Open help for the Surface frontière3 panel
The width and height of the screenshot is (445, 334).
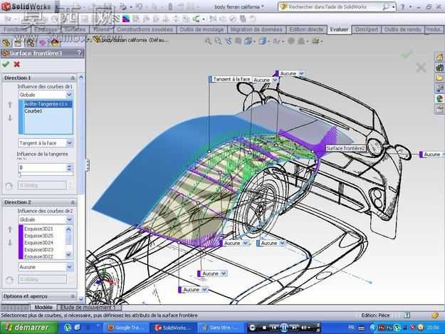(79, 53)
